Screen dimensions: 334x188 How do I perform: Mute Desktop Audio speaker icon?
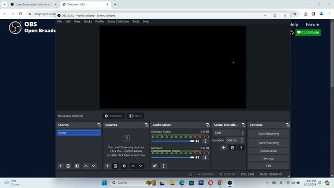click(197, 141)
